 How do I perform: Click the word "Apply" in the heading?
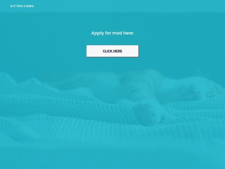(x=97, y=33)
